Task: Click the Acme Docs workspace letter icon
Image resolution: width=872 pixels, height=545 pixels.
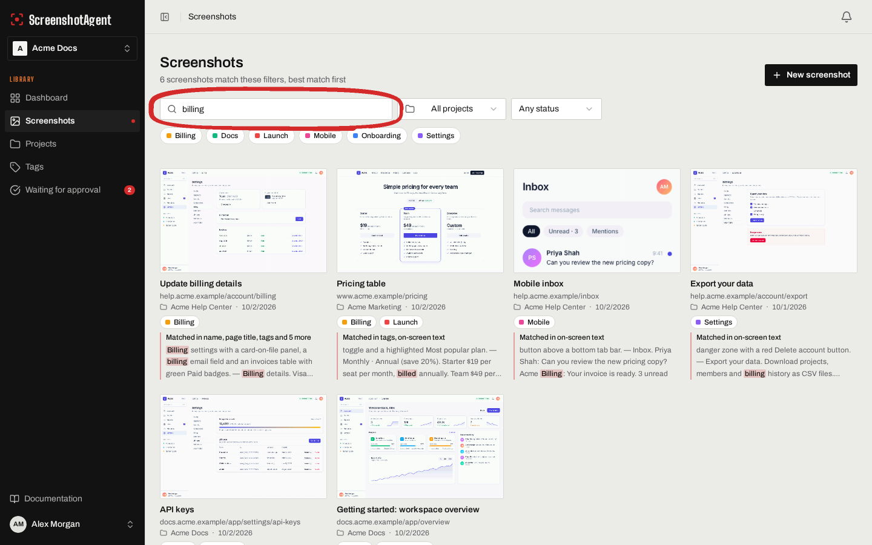Action: point(20,48)
